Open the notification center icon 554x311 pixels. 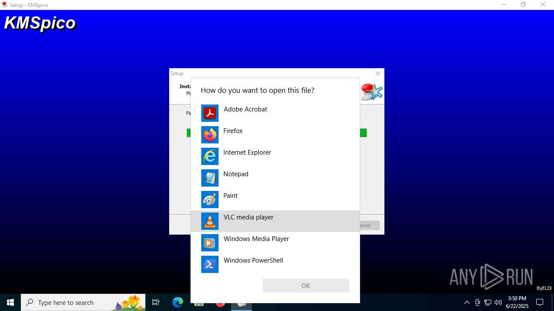tap(540, 302)
